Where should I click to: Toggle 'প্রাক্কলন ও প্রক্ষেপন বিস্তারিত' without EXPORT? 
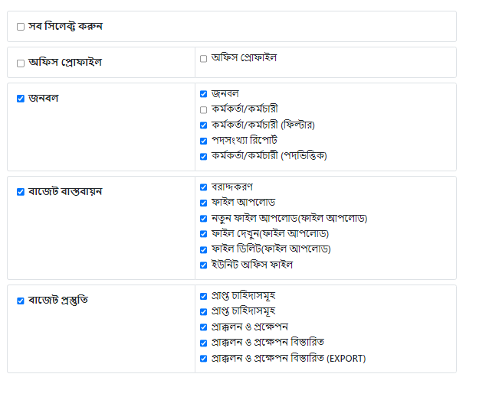point(204,343)
